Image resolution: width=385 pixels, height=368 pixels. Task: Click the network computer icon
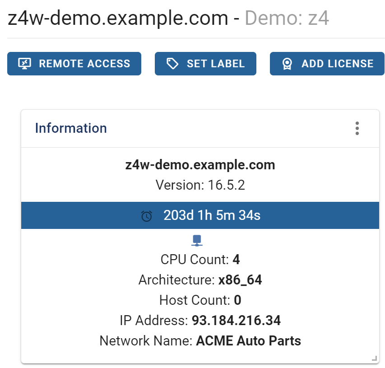coord(197,241)
